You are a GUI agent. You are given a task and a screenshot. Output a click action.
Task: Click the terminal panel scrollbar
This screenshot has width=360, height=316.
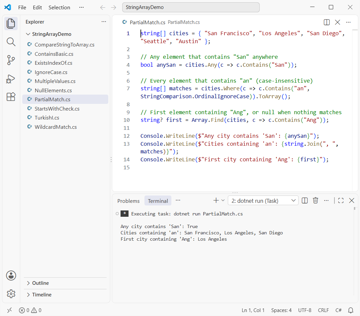[354, 208]
